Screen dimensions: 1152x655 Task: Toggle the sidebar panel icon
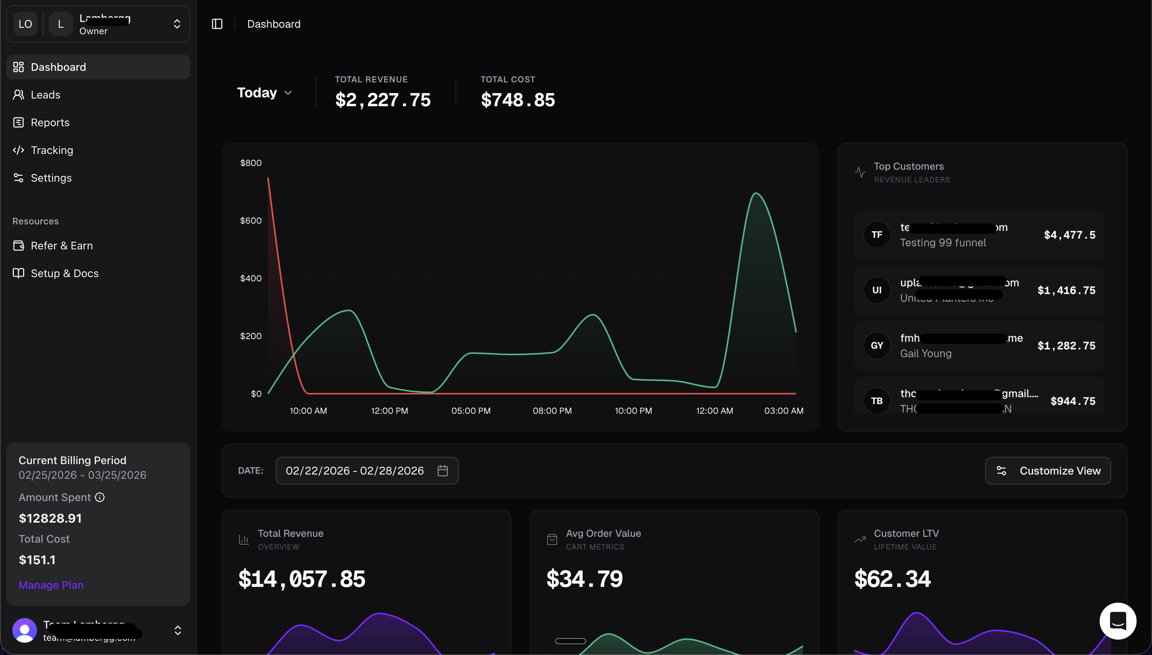217,24
